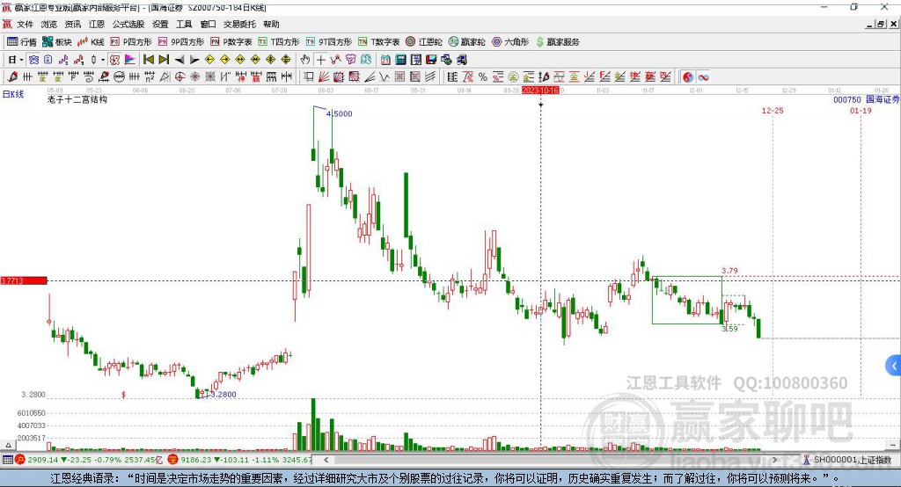The height and width of the screenshot is (487, 901).
Task: Collapse volume pane with up triangle
Action: (x=8, y=445)
